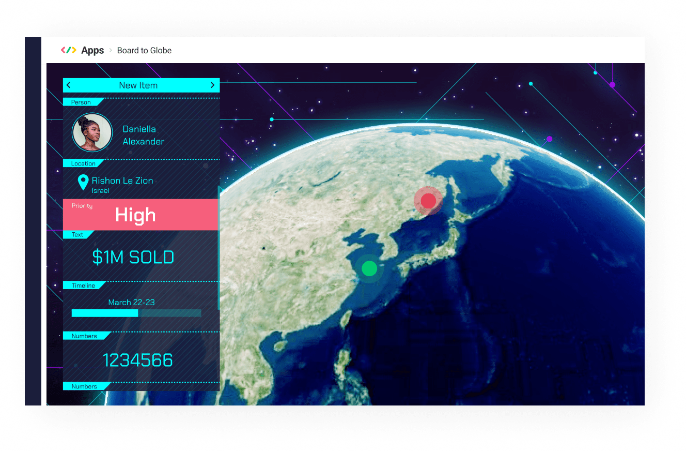Select the red marker on the globe

click(428, 201)
